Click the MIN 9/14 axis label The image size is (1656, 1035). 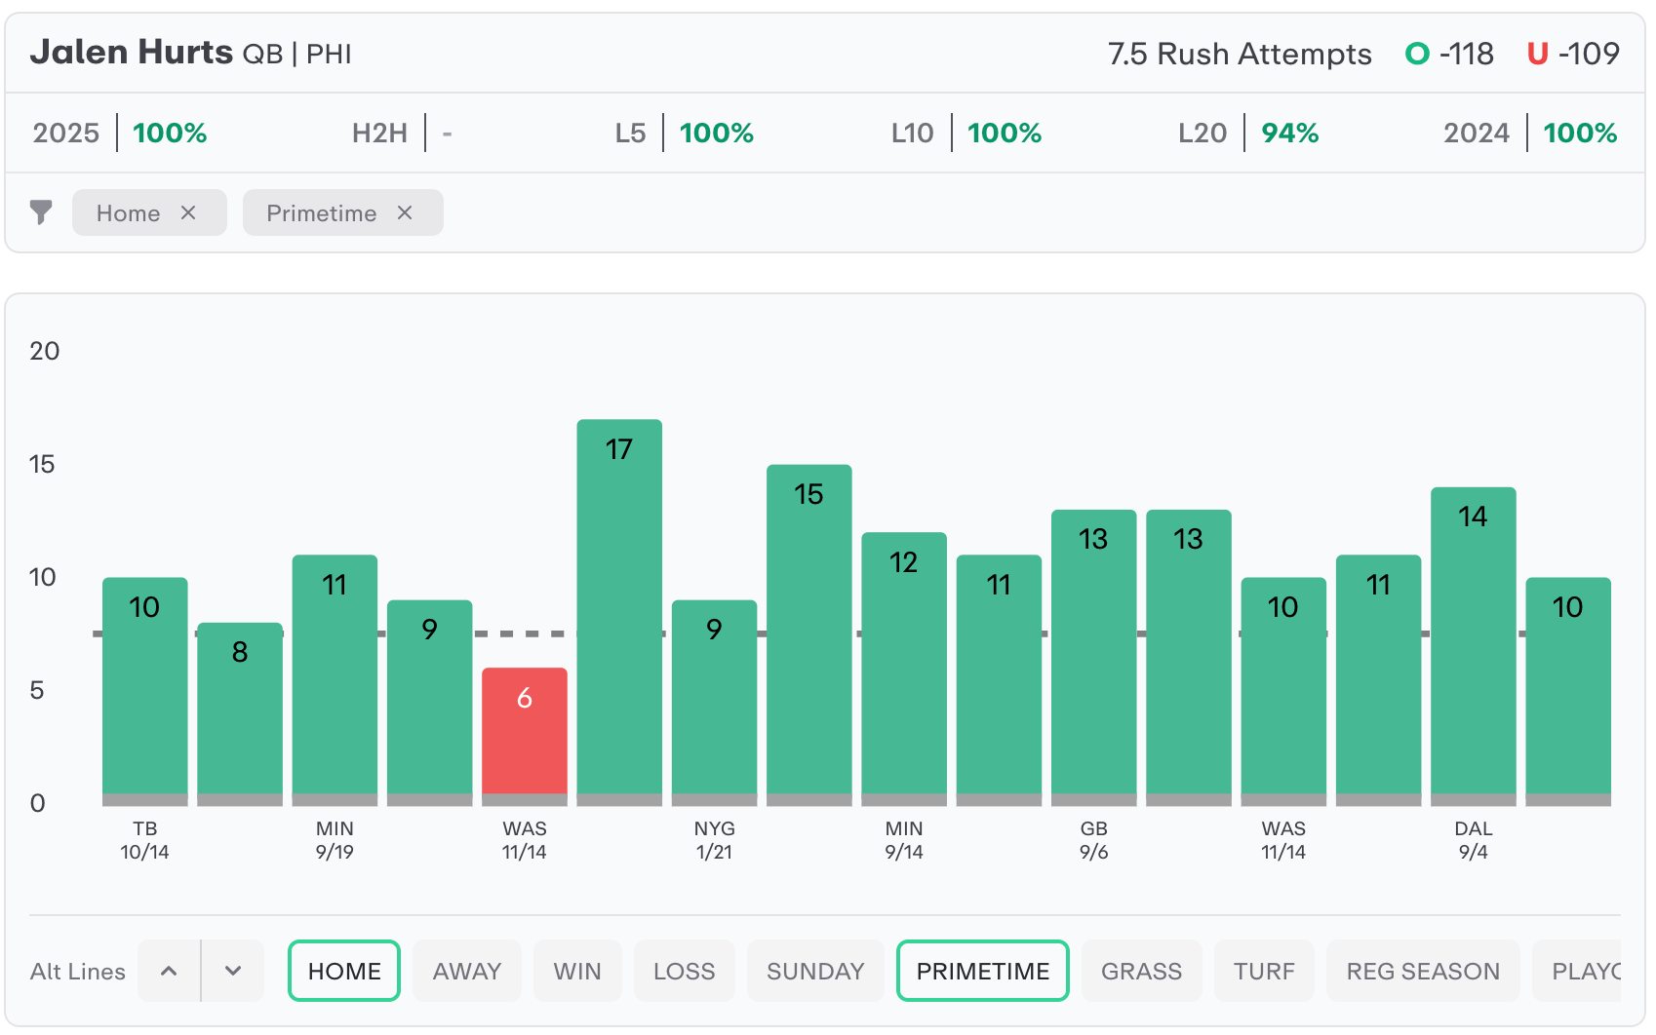click(x=904, y=840)
